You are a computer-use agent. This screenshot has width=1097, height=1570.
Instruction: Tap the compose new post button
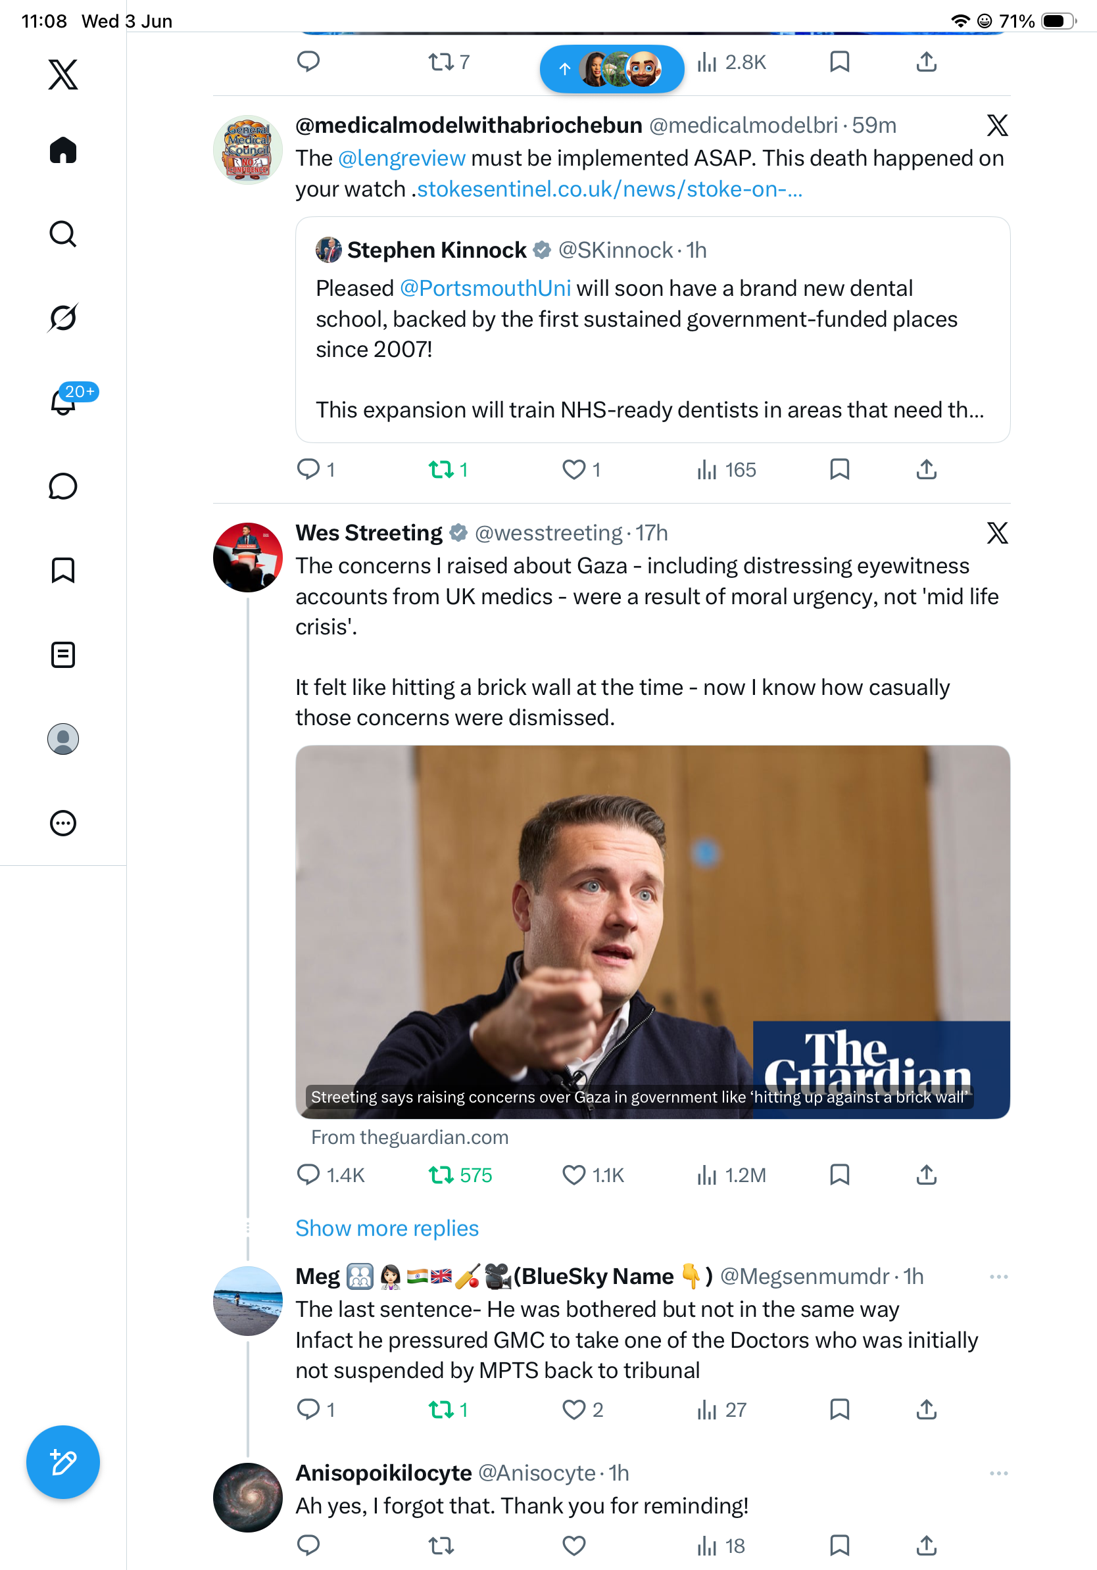coord(63,1462)
